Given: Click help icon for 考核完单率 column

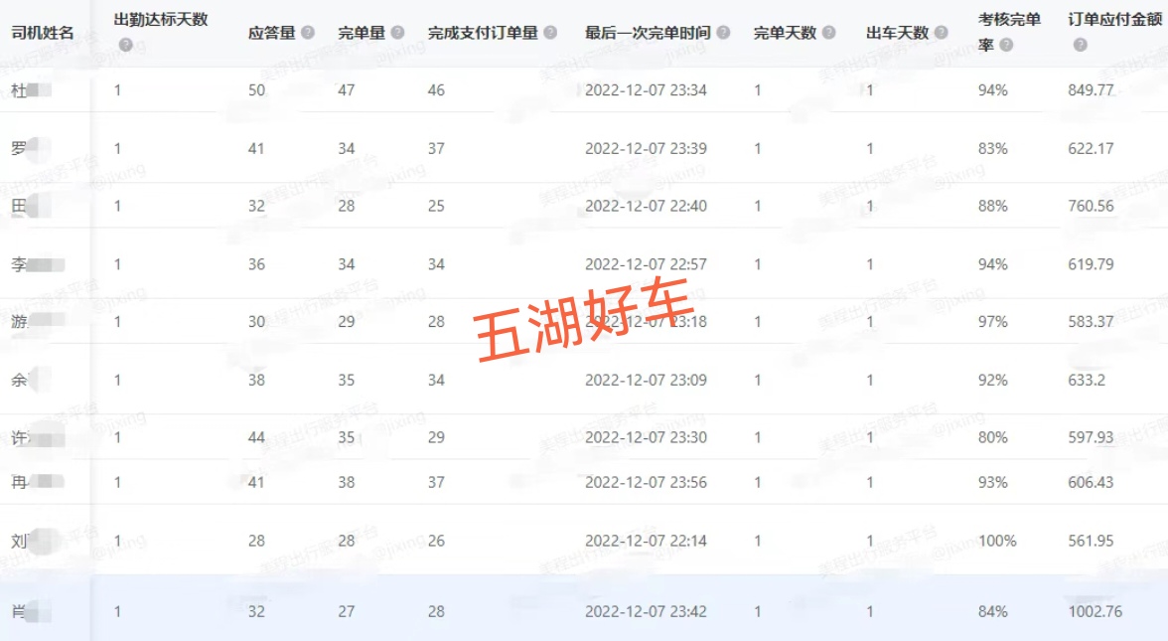Looking at the screenshot, I should [x=1007, y=45].
